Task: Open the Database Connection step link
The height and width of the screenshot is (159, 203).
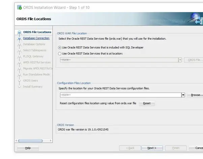Action: click(x=36, y=38)
